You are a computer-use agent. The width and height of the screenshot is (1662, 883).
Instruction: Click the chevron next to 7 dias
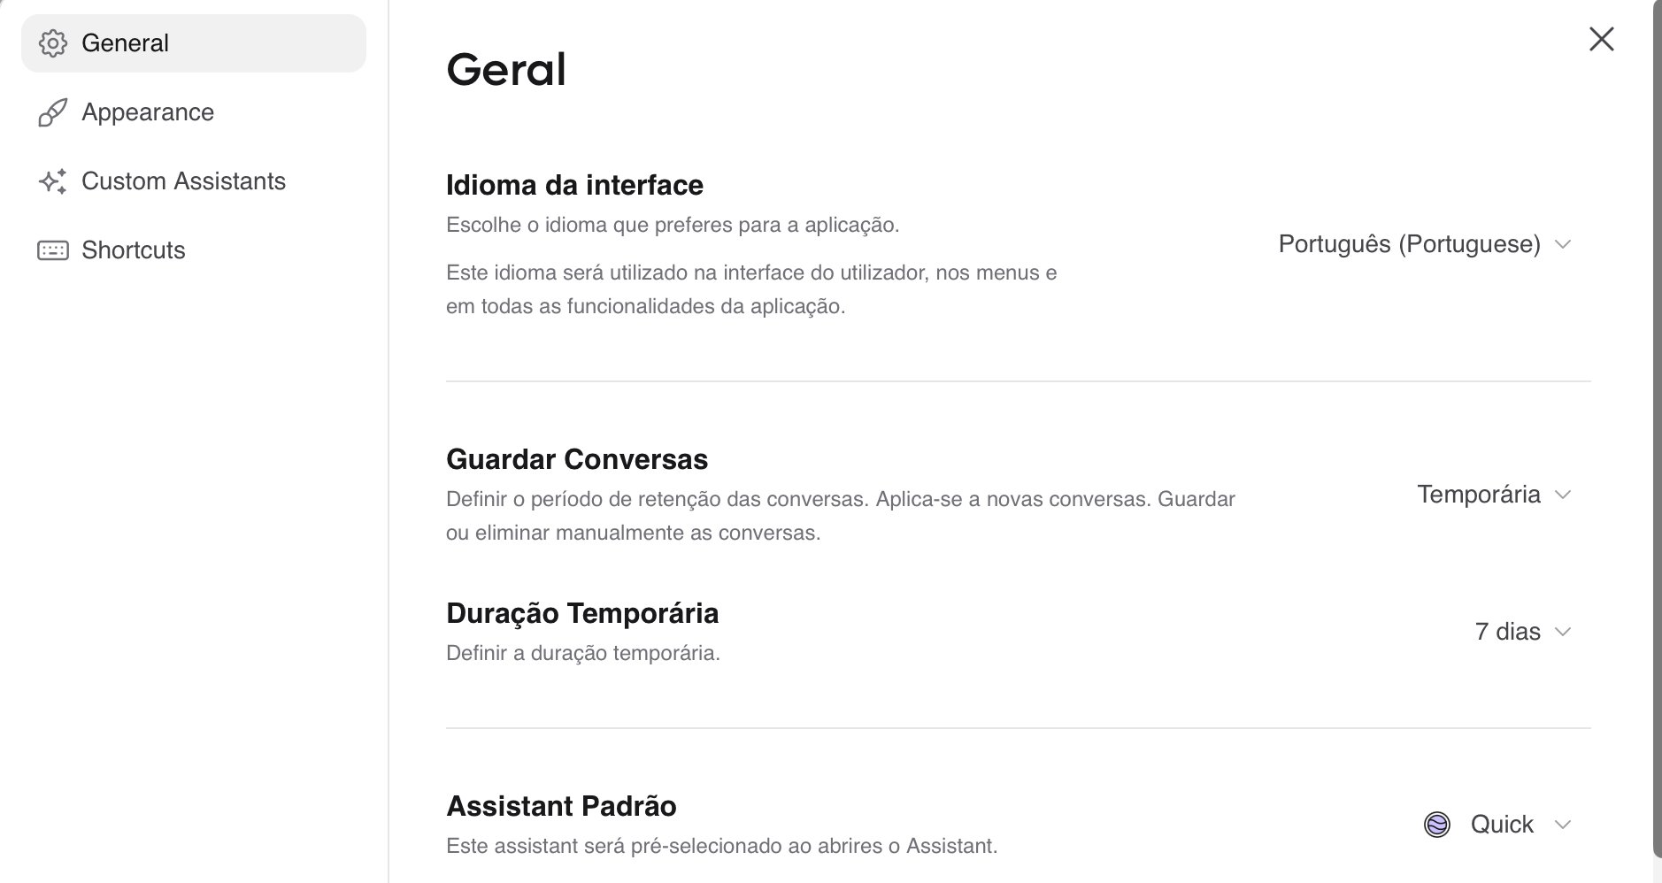(x=1563, y=632)
